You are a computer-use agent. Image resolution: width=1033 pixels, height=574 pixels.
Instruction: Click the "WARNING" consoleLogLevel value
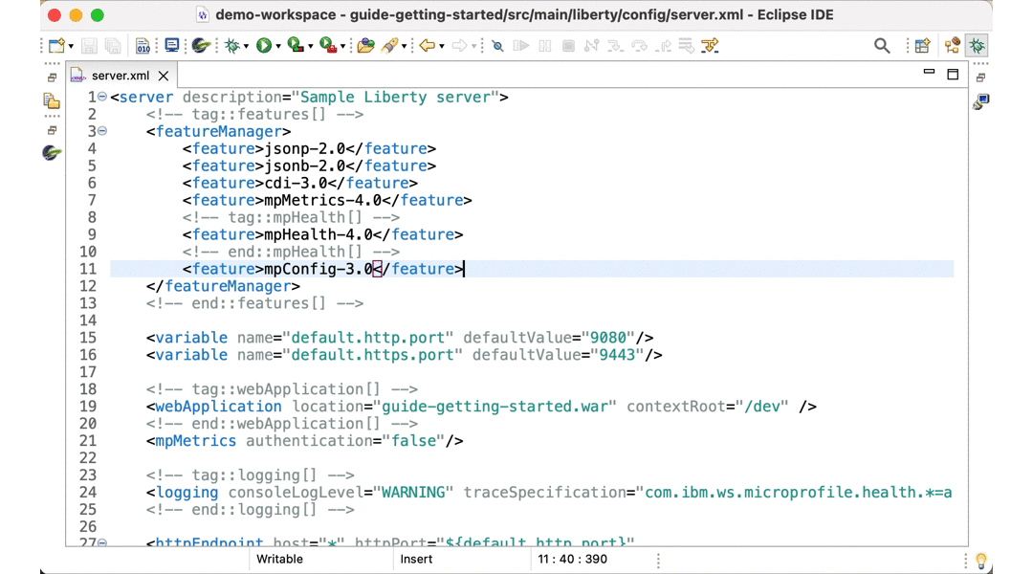[413, 493]
